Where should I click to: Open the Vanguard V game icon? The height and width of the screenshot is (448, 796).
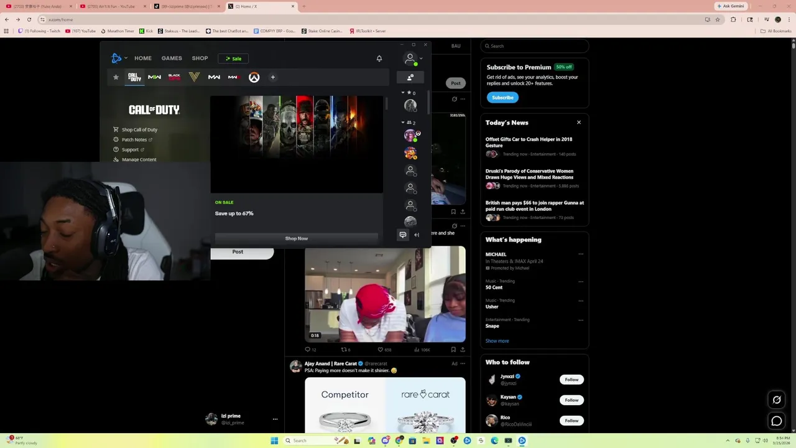click(194, 77)
